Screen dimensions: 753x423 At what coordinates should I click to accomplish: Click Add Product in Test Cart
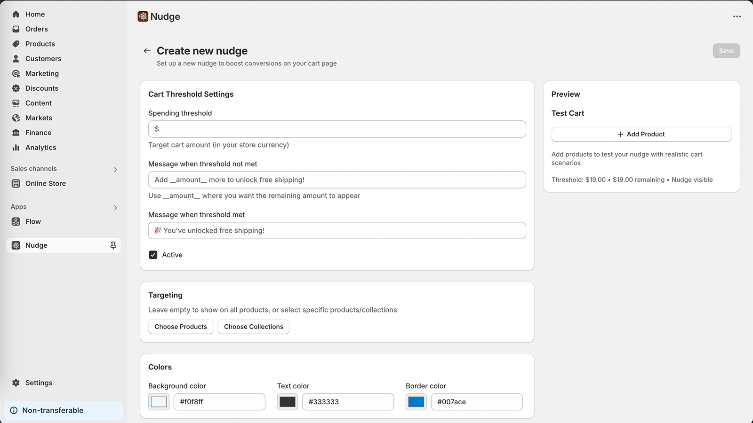click(641, 134)
